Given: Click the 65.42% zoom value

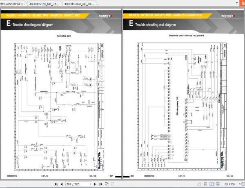Looking at the screenshot, I should 229,184.
